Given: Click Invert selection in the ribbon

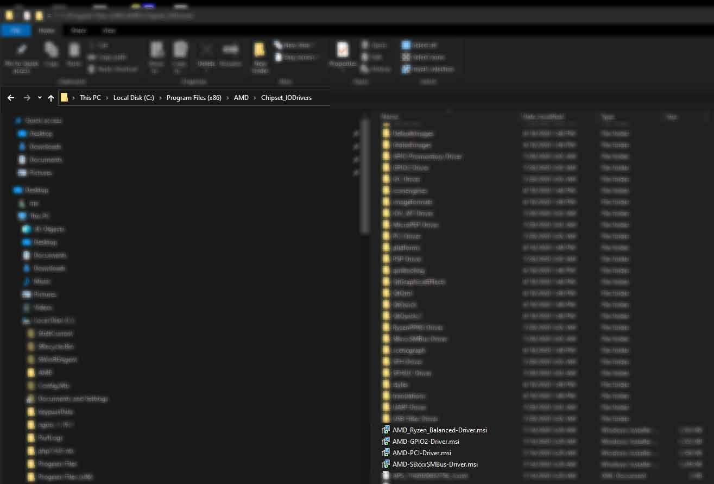Looking at the screenshot, I should coord(428,69).
